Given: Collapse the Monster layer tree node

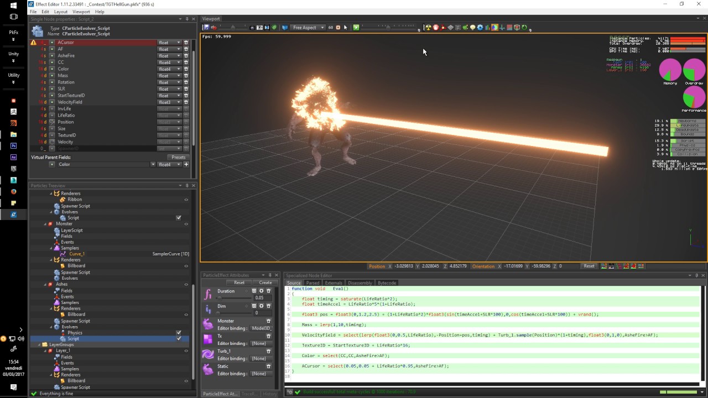Looking at the screenshot, I should [x=45, y=224].
